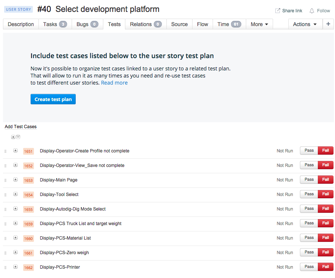Grab drag handle of test case 1653
Image resolution: width=335 pixels, height=278 pixels.
(6, 180)
